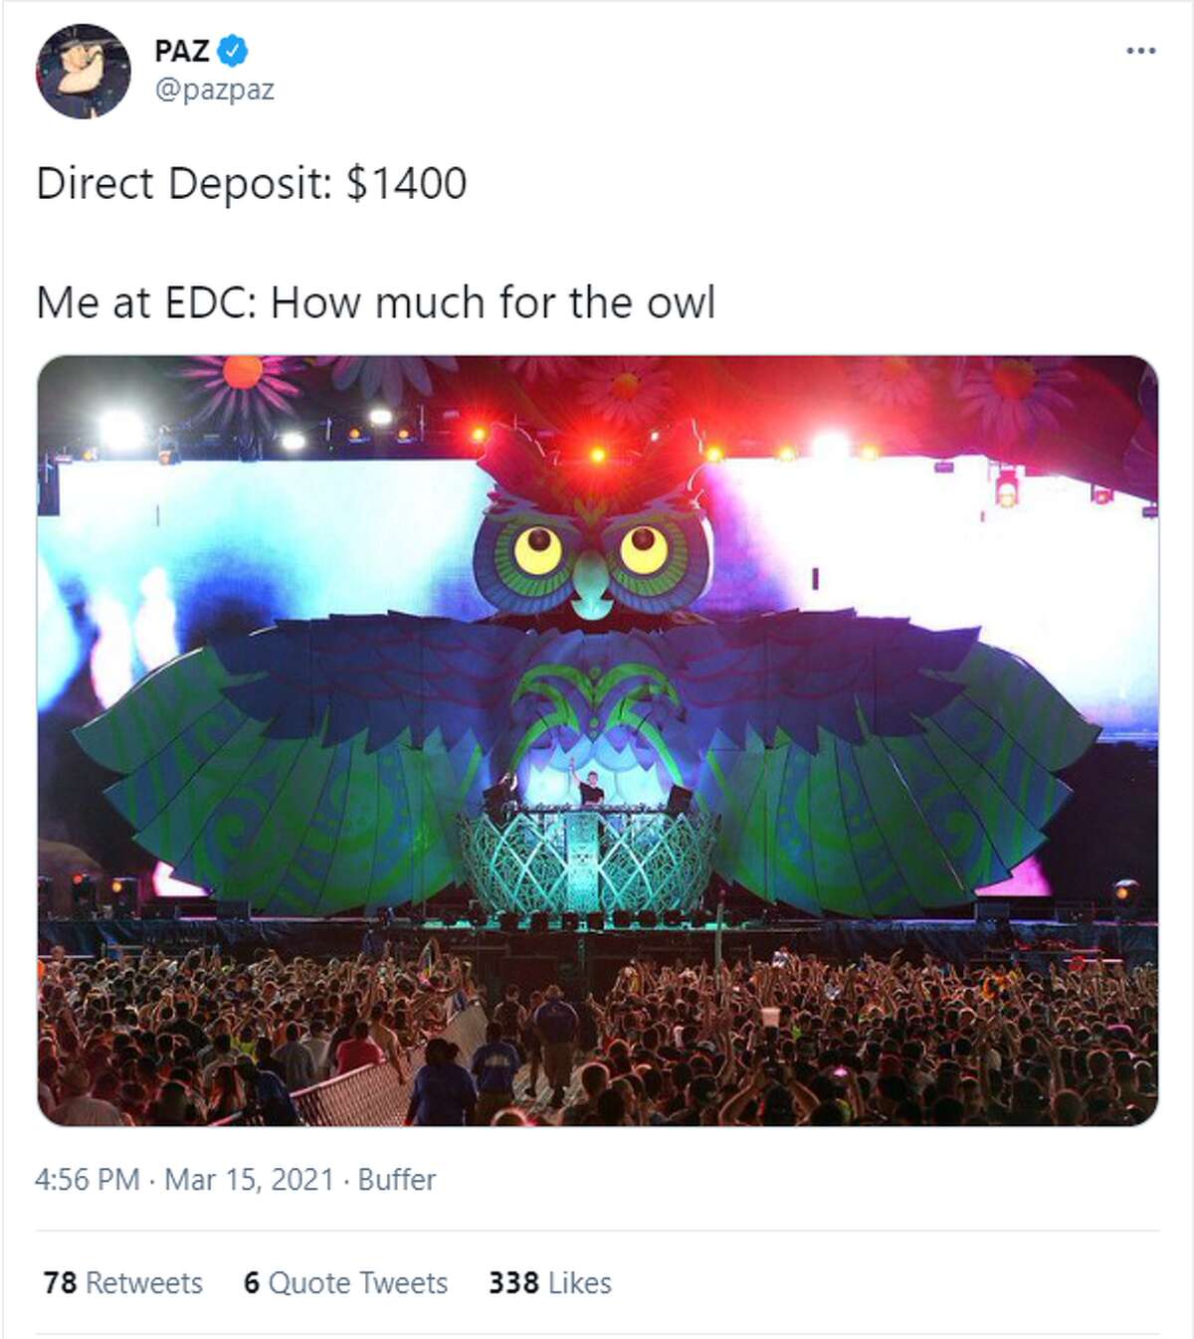This screenshot has width=1194, height=1339.
Task: Click the PAZ profile avatar
Action: tap(84, 71)
